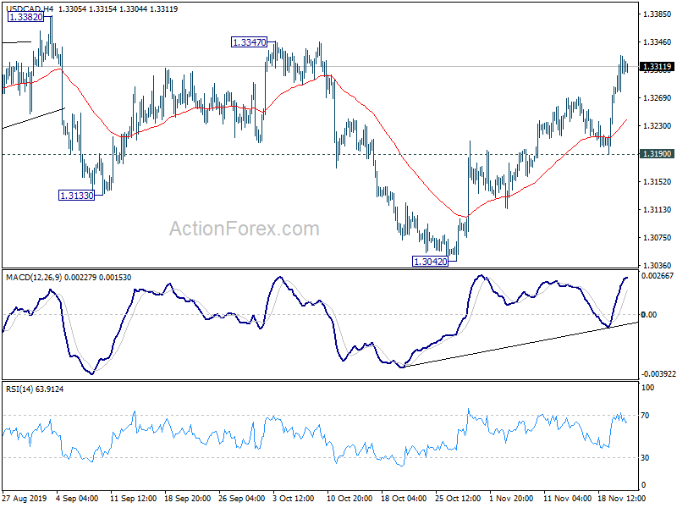Click the 1.31520 price axis value
This screenshot has height=508, width=677.
click(657, 181)
